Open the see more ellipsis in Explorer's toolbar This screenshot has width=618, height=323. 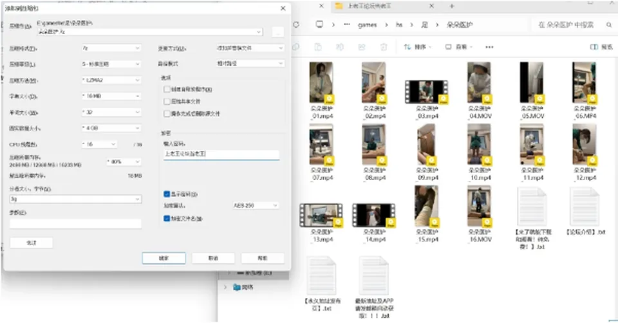point(489,47)
